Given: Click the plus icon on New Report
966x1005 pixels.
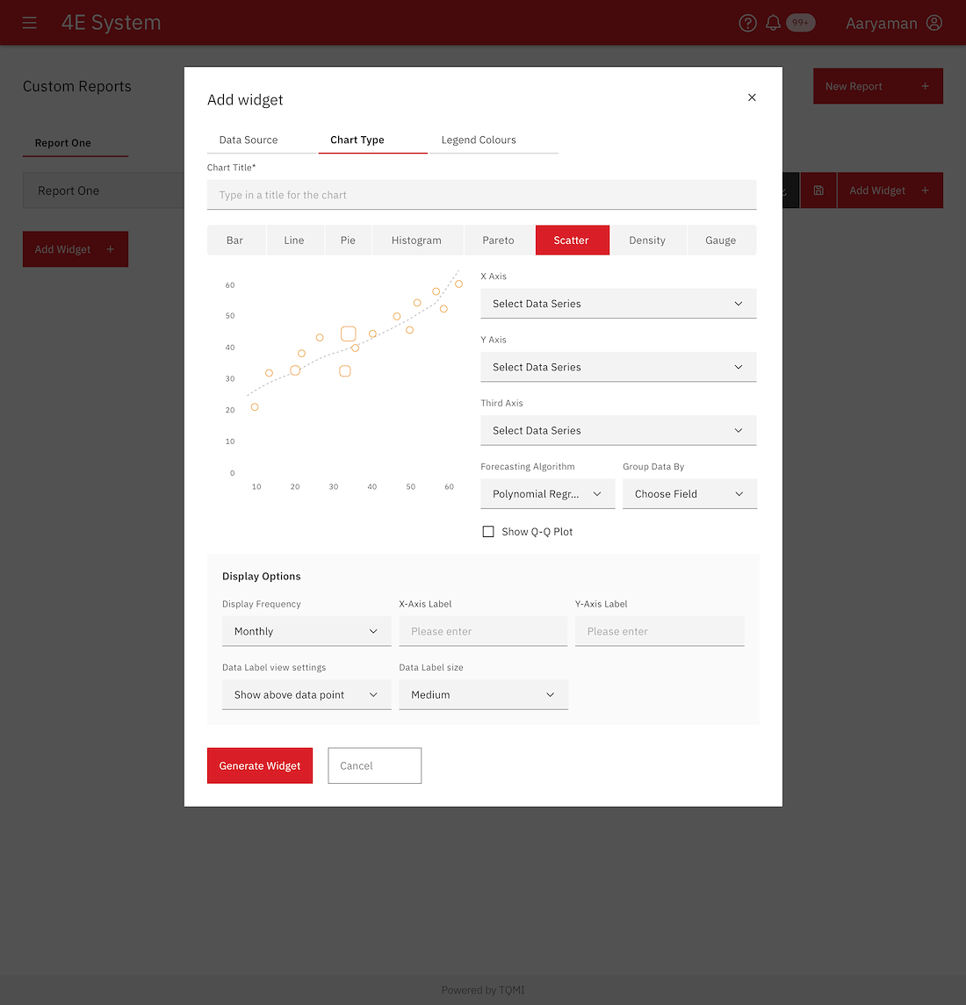Looking at the screenshot, I should coord(925,86).
